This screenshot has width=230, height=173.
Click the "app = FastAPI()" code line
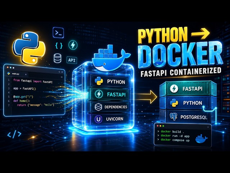pyautogui.click(x=25, y=89)
